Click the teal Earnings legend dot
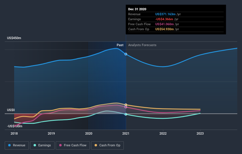This screenshot has height=154, width=242. pyautogui.click(x=35, y=145)
